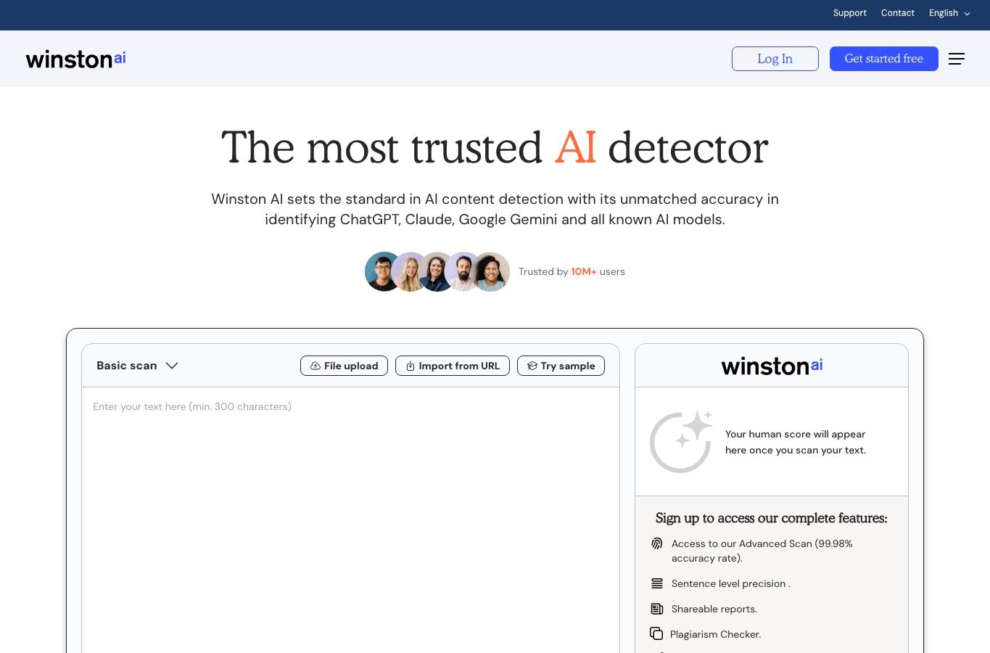
Task: Click the Winston AI logo in header
Action: point(75,59)
